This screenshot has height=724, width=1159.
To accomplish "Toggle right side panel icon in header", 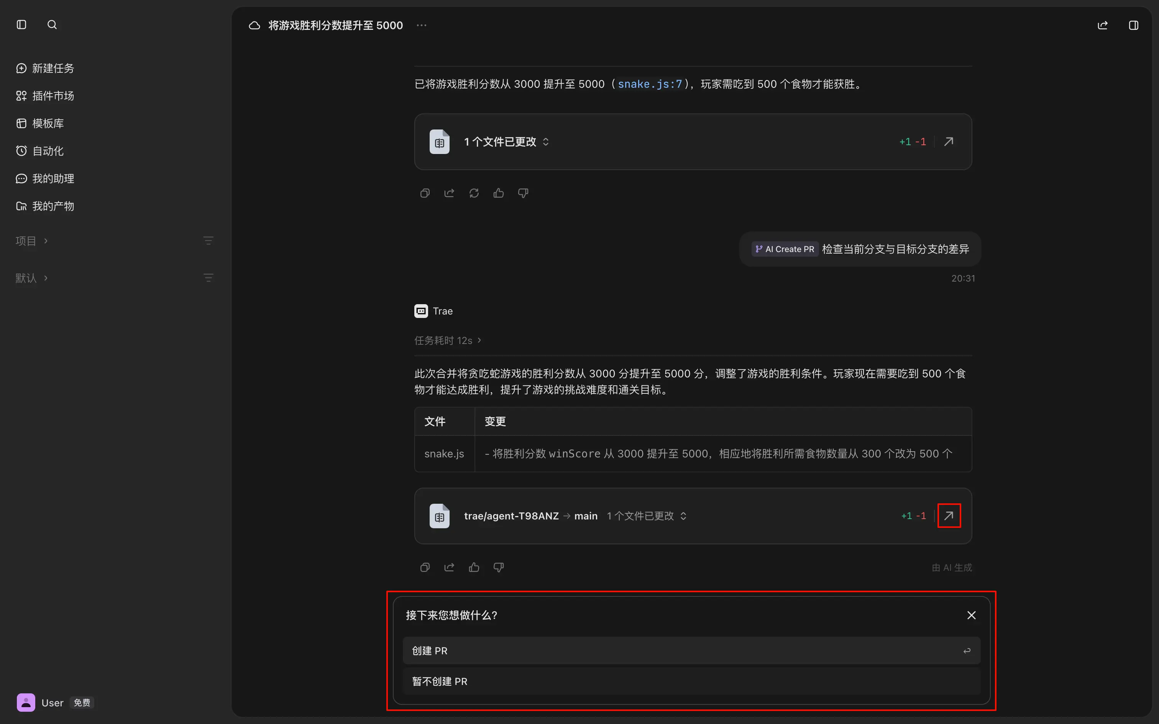I will point(1133,25).
